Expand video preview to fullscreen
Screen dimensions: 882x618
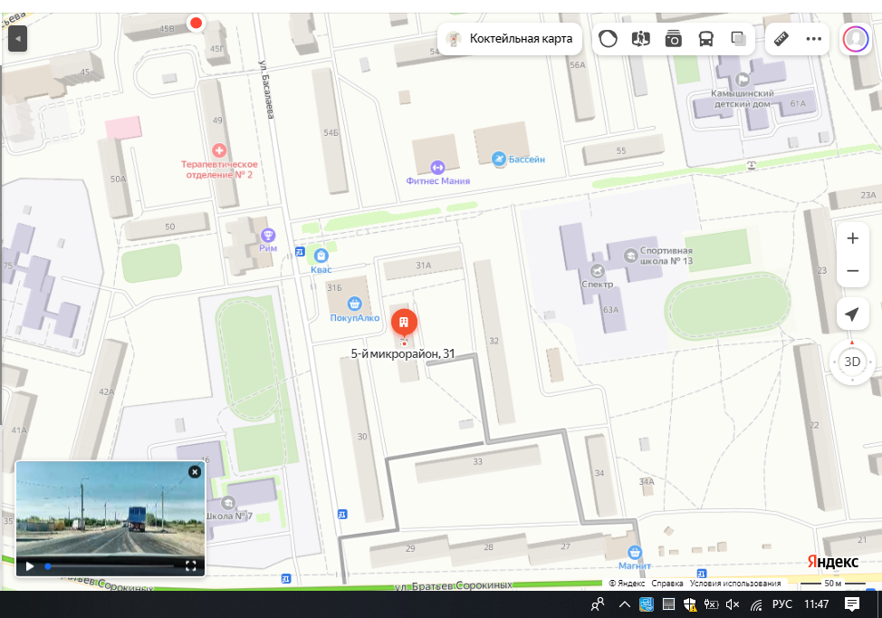191,566
